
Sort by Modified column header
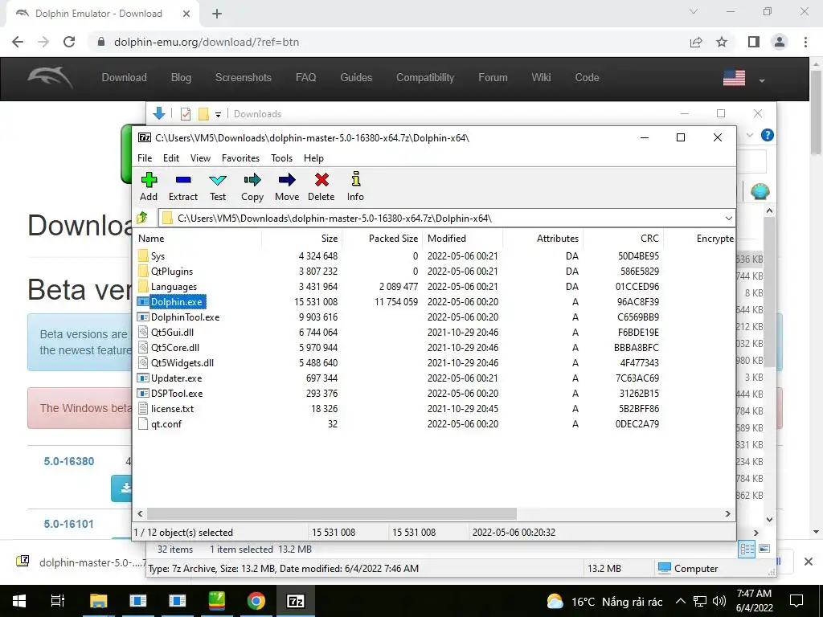(447, 238)
